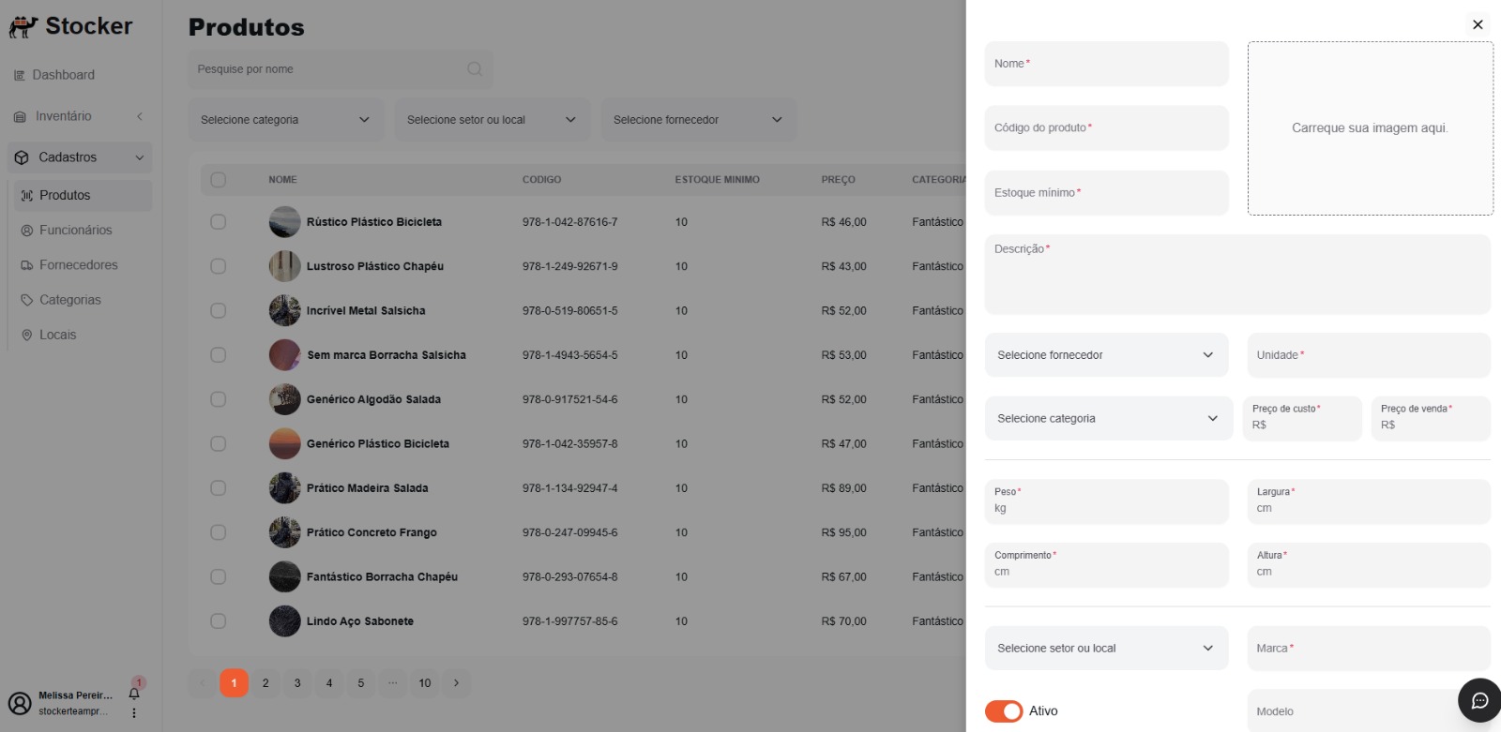This screenshot has width=1501, height=732.
Task: Click the Categorias tag icon
Action: point(27,300)
